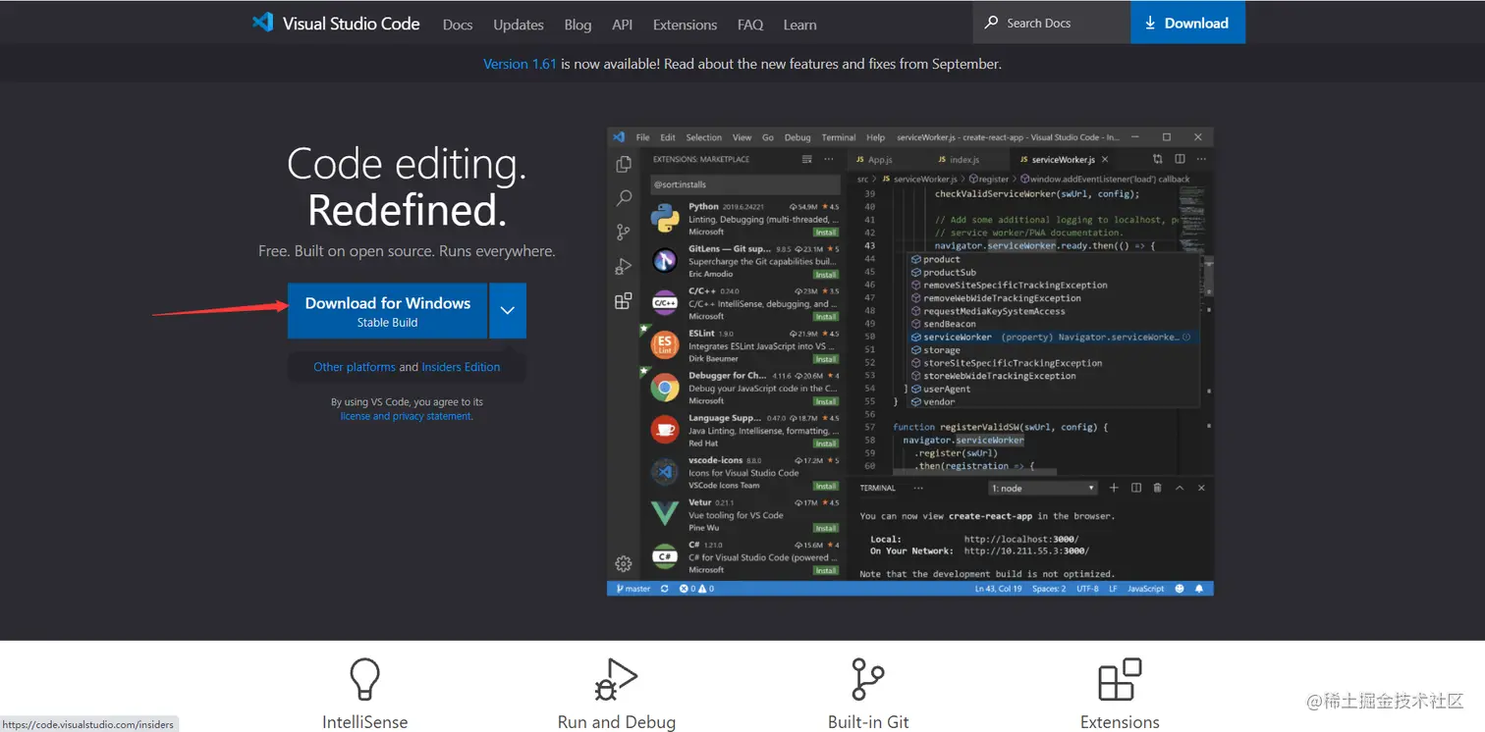1485x732 pixels.
Task: Click the Python extension logo
Action: 665,219
